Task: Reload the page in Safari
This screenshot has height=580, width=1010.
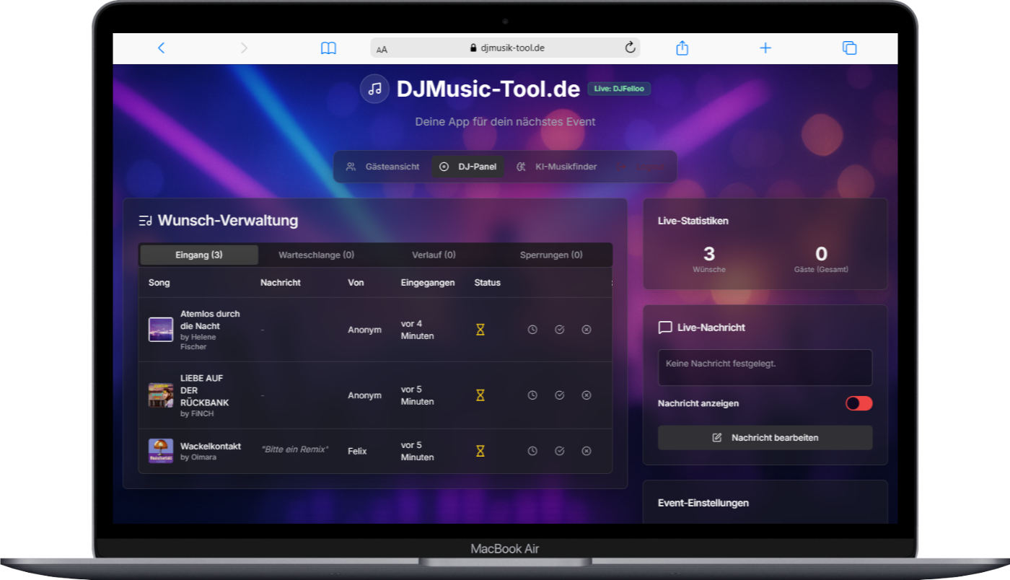Action: (x=629, y=48)
